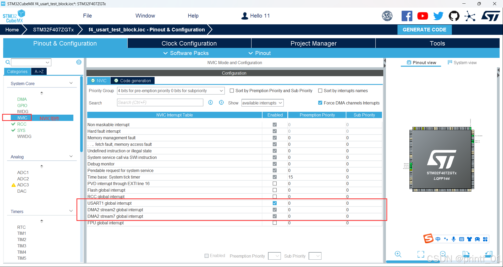The image size is (503, 267).
Task: Open the Window menu
Action: pos(145,16)
